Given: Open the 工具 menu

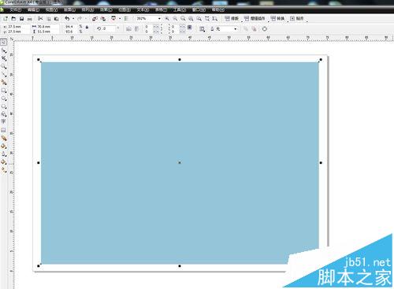Looking at the screenshot, I should click(x=180, y=10).
